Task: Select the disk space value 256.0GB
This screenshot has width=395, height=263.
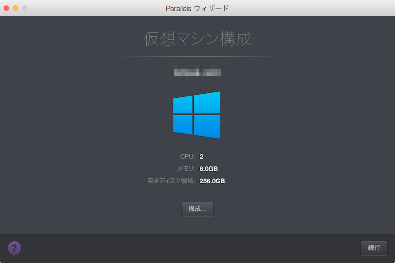Action: point(212,181)
